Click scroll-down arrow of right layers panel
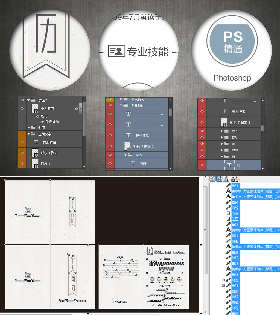280x315 pixels. [263, 169]
